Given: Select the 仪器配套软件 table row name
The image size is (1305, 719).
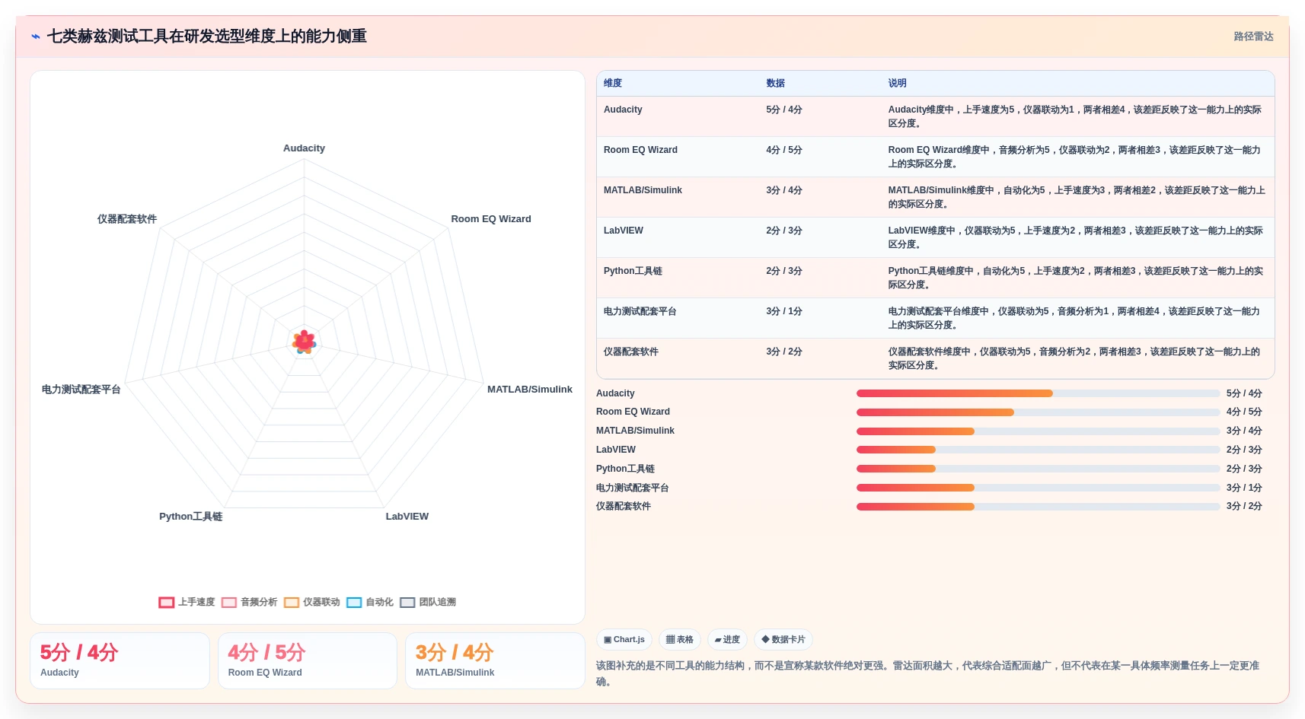Looking at the screenshot, I should [x=631, y=352].
